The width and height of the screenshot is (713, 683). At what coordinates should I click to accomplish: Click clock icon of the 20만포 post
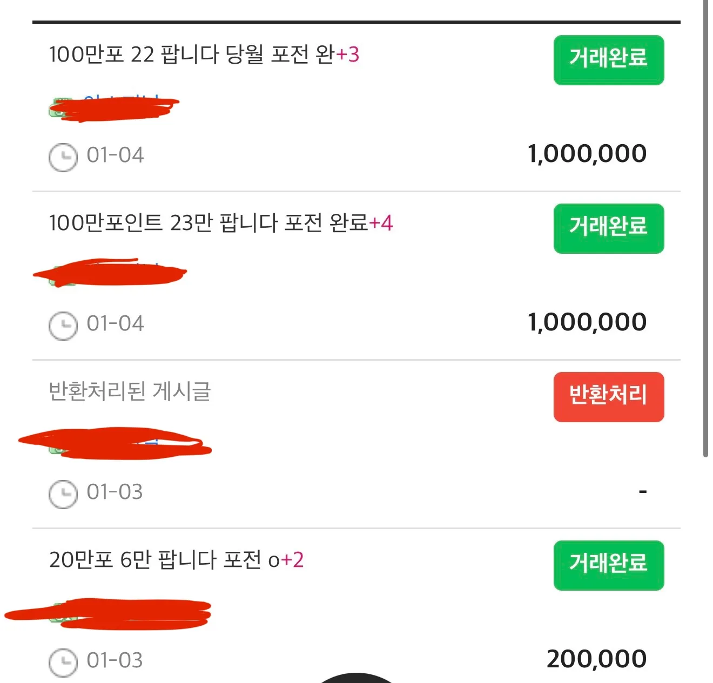pyautogui.click(x=63, y=662)
